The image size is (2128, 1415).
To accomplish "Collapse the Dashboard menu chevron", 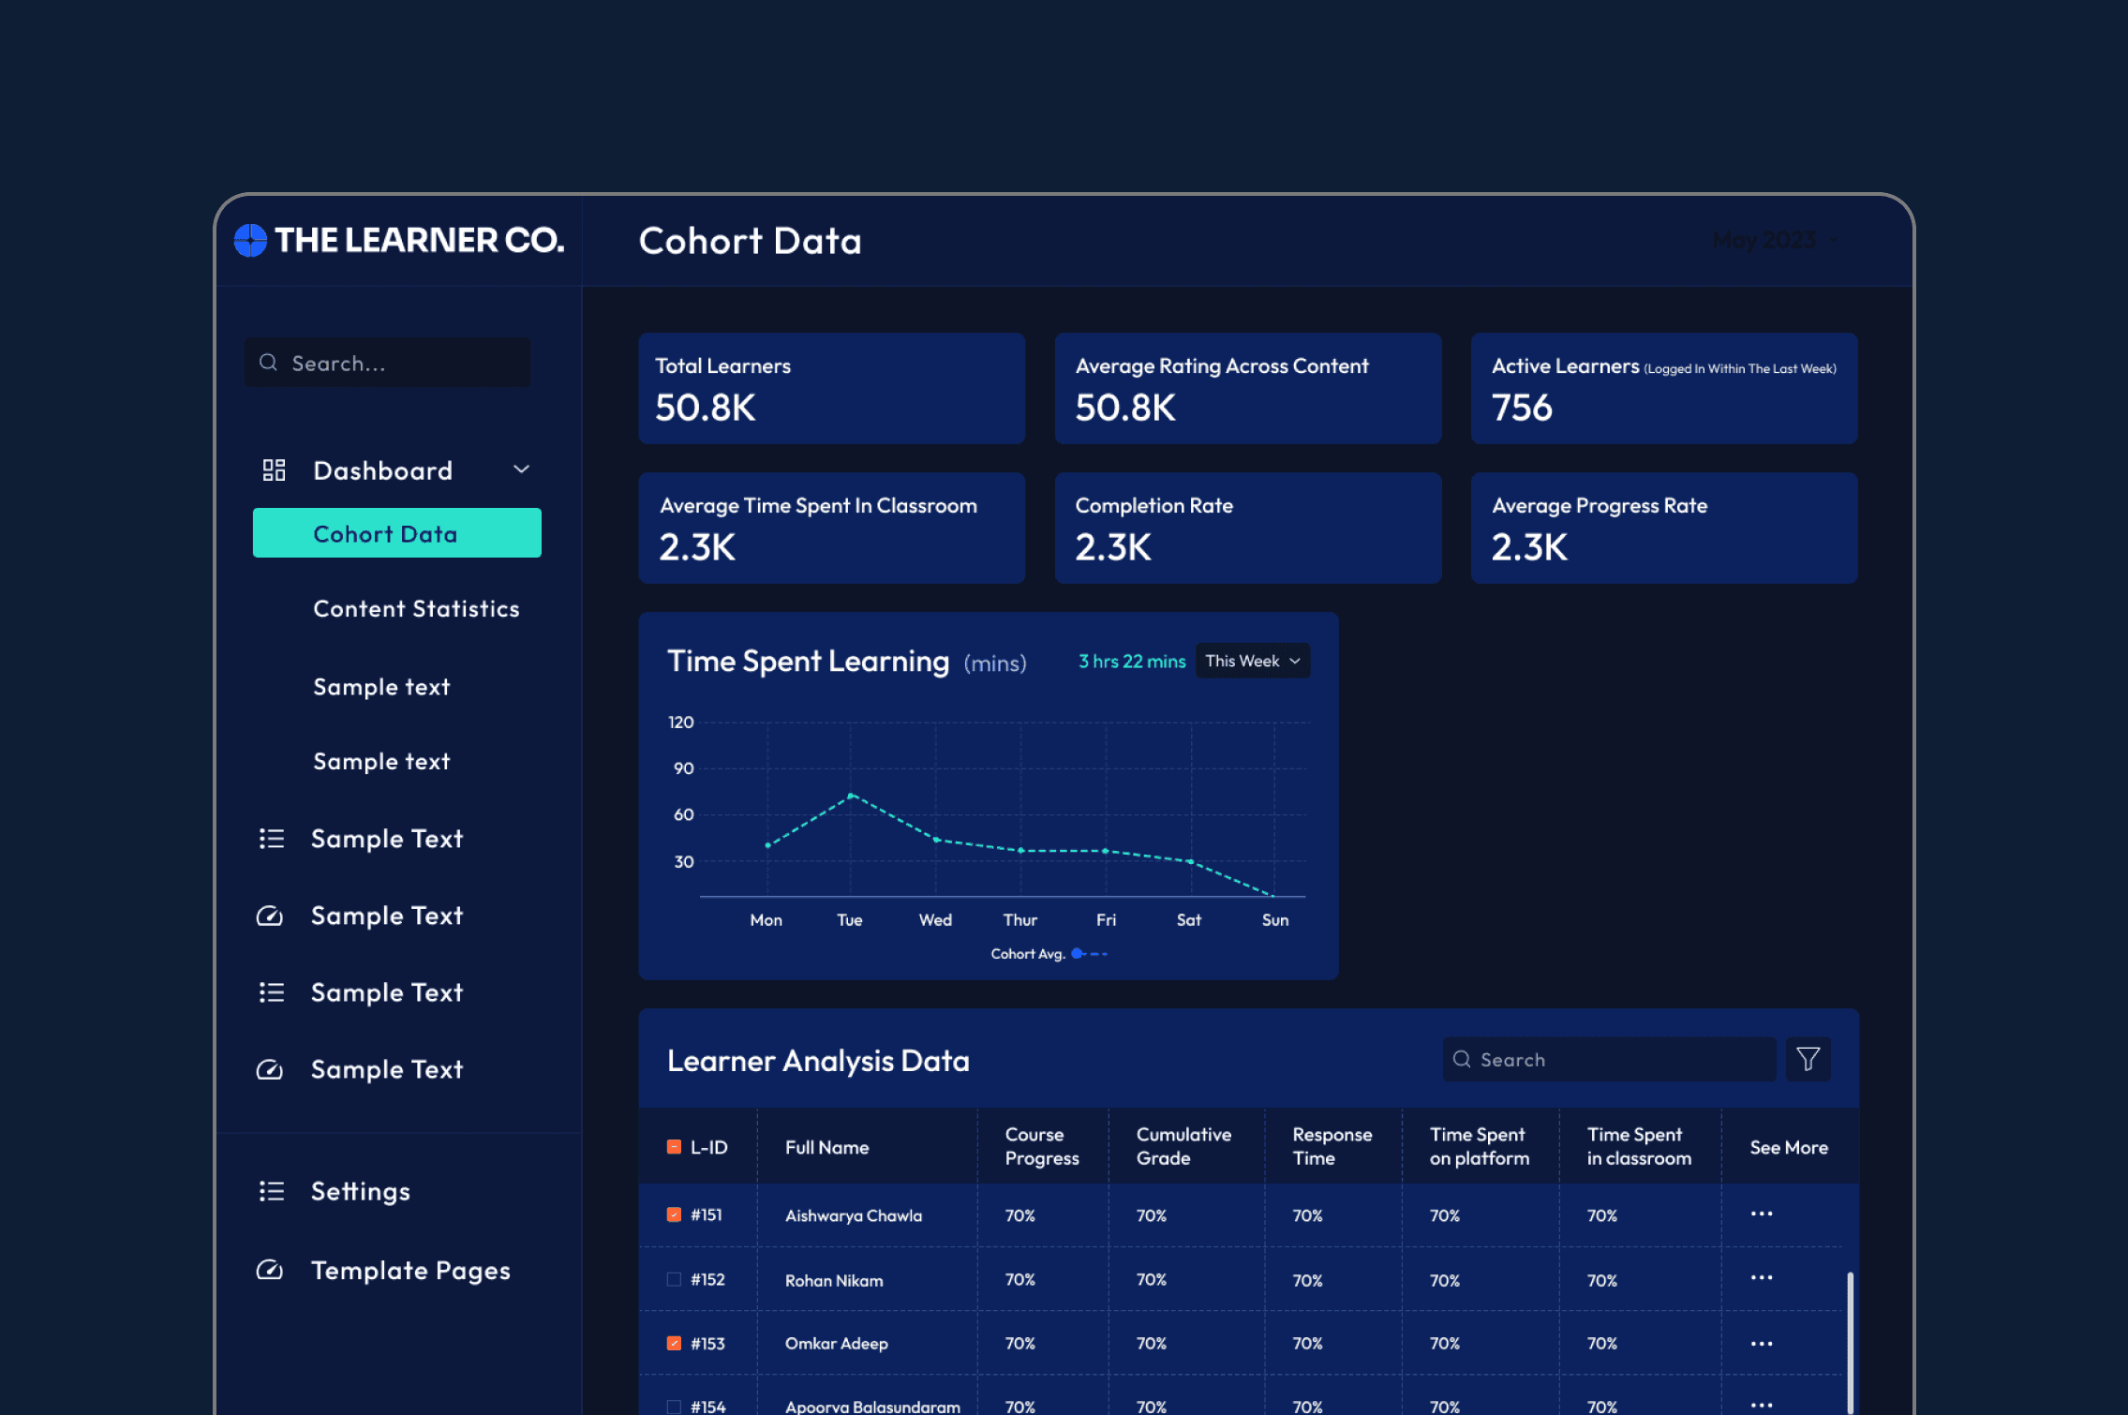I will pos(521,469).
